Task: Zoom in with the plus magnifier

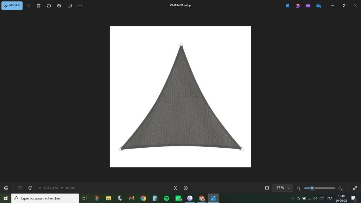Action: (x=340, y=188)
